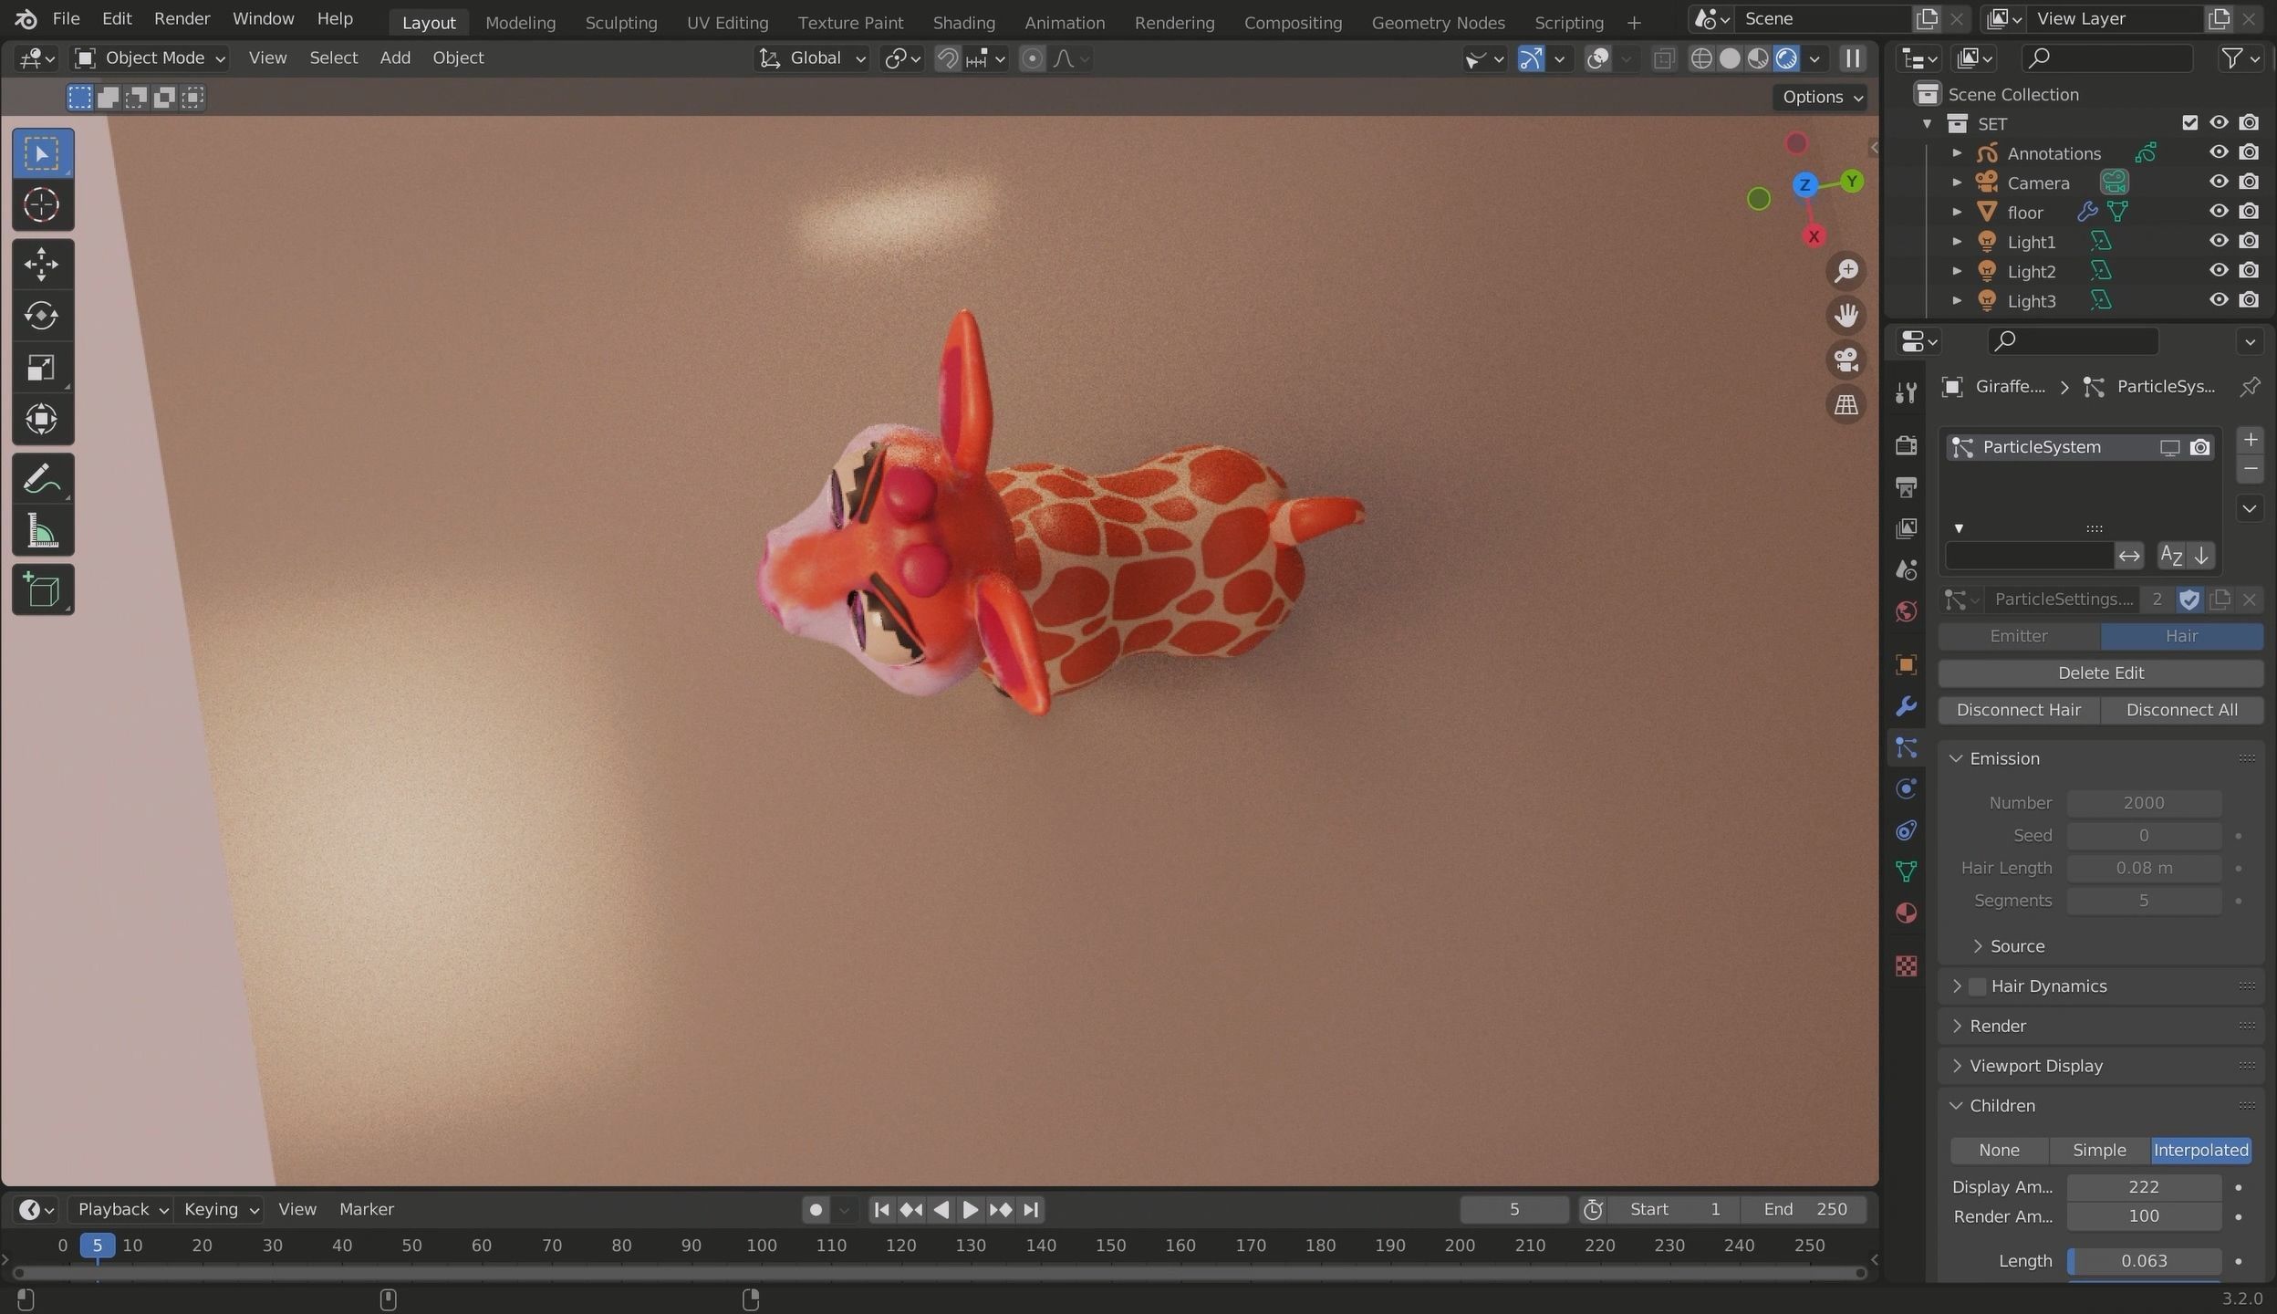Image resolution: width=2277 pixels, height=1314 pixels.
Task: Toggle ParticleSystem viewport display icon
Action: pos(2169,447)
